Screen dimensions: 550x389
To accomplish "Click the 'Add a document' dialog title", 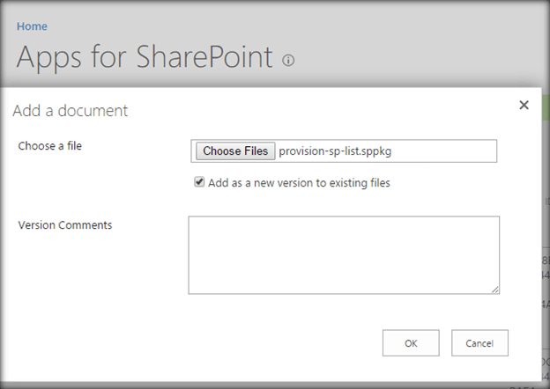I will [70, 111].
